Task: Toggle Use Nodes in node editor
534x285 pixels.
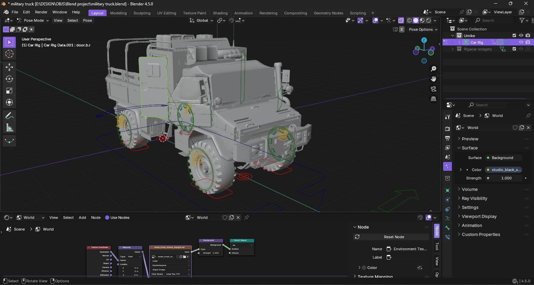Action: pos(117,218)
